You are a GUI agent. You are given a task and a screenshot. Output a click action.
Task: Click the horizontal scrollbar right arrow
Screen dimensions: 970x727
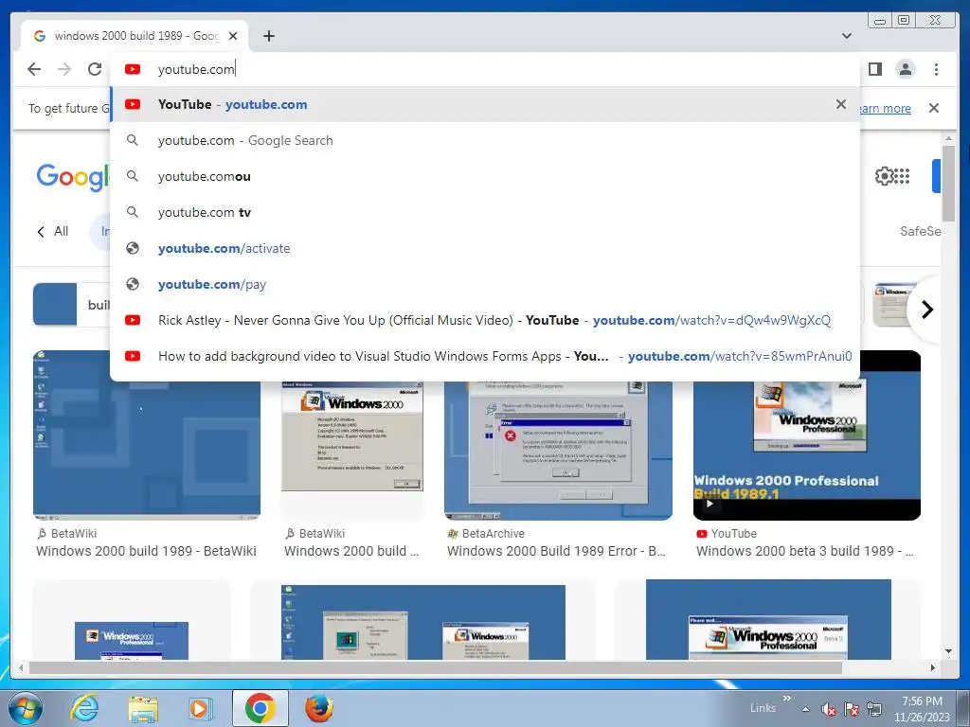point(933,667)
